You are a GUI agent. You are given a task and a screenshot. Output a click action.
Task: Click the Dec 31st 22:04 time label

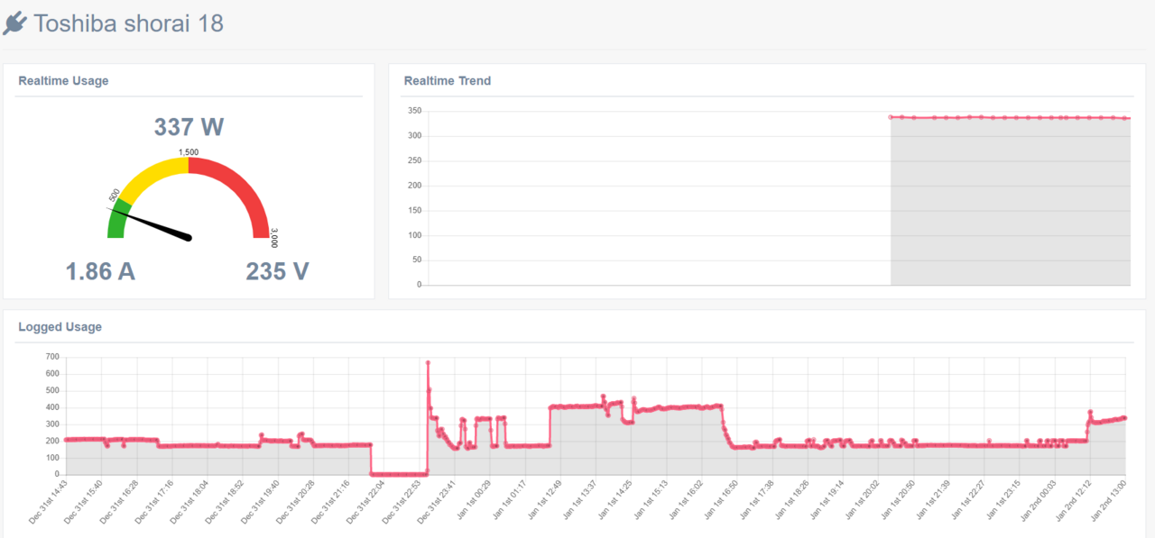pos(366,502)
